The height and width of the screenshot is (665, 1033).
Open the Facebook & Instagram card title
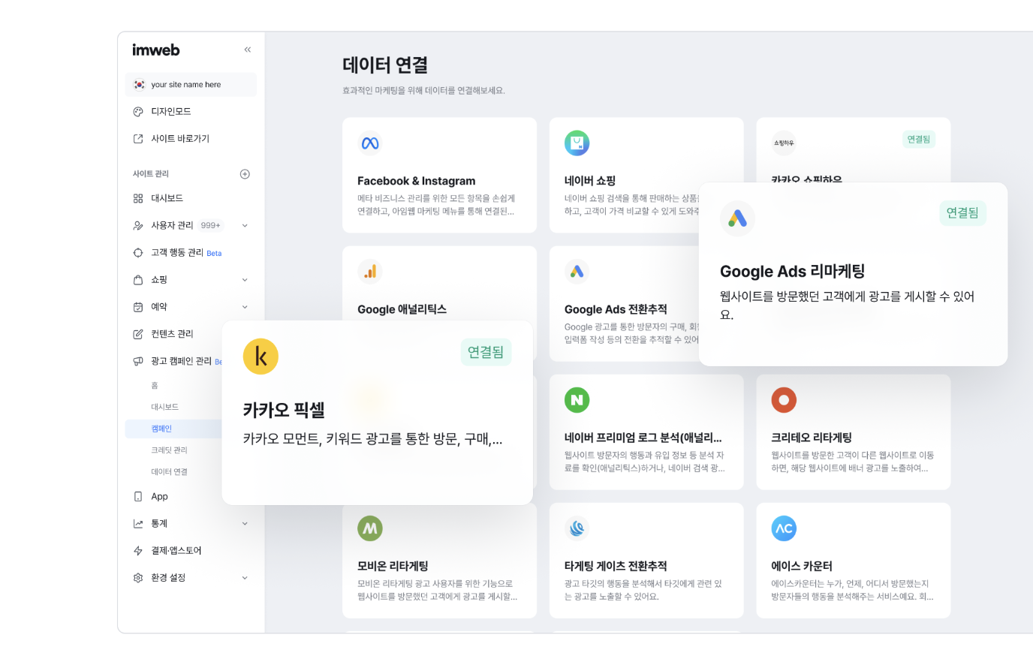tap(416, 181)
